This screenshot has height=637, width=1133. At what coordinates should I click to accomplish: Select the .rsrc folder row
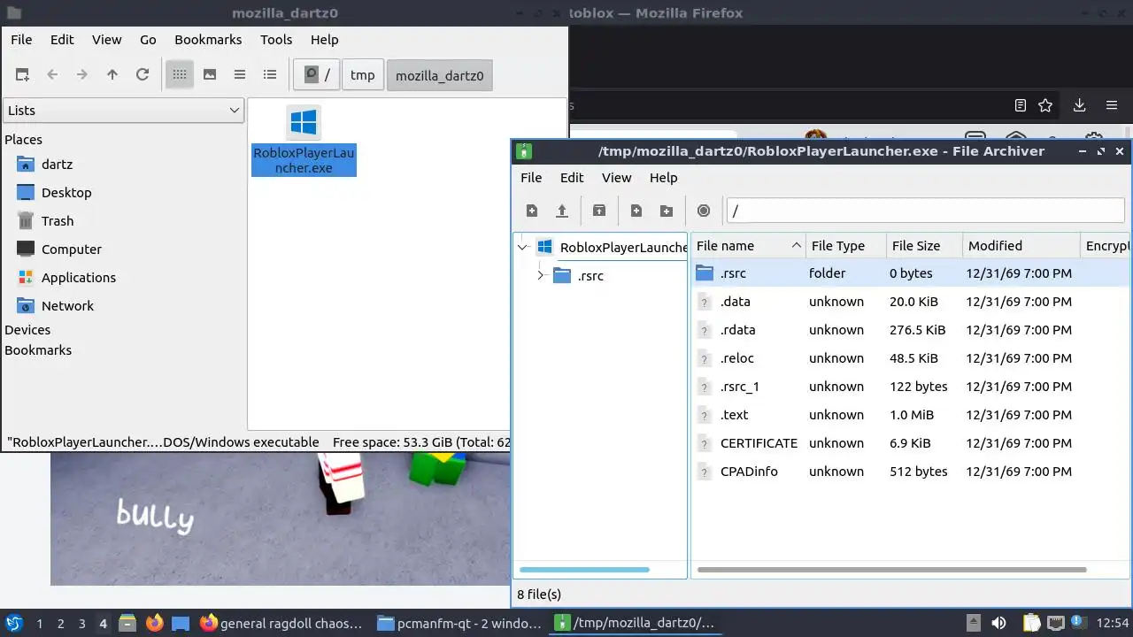(x=911, y=273)
